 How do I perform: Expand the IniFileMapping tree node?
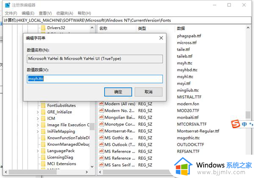pos(38,131)
